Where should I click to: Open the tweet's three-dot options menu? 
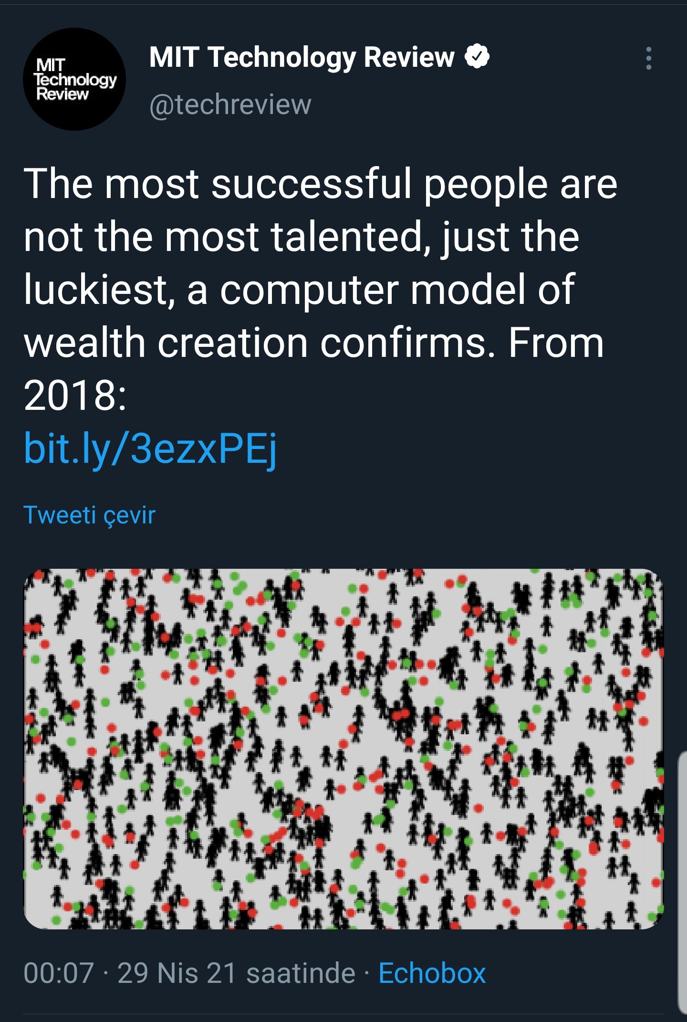point(648,59)
